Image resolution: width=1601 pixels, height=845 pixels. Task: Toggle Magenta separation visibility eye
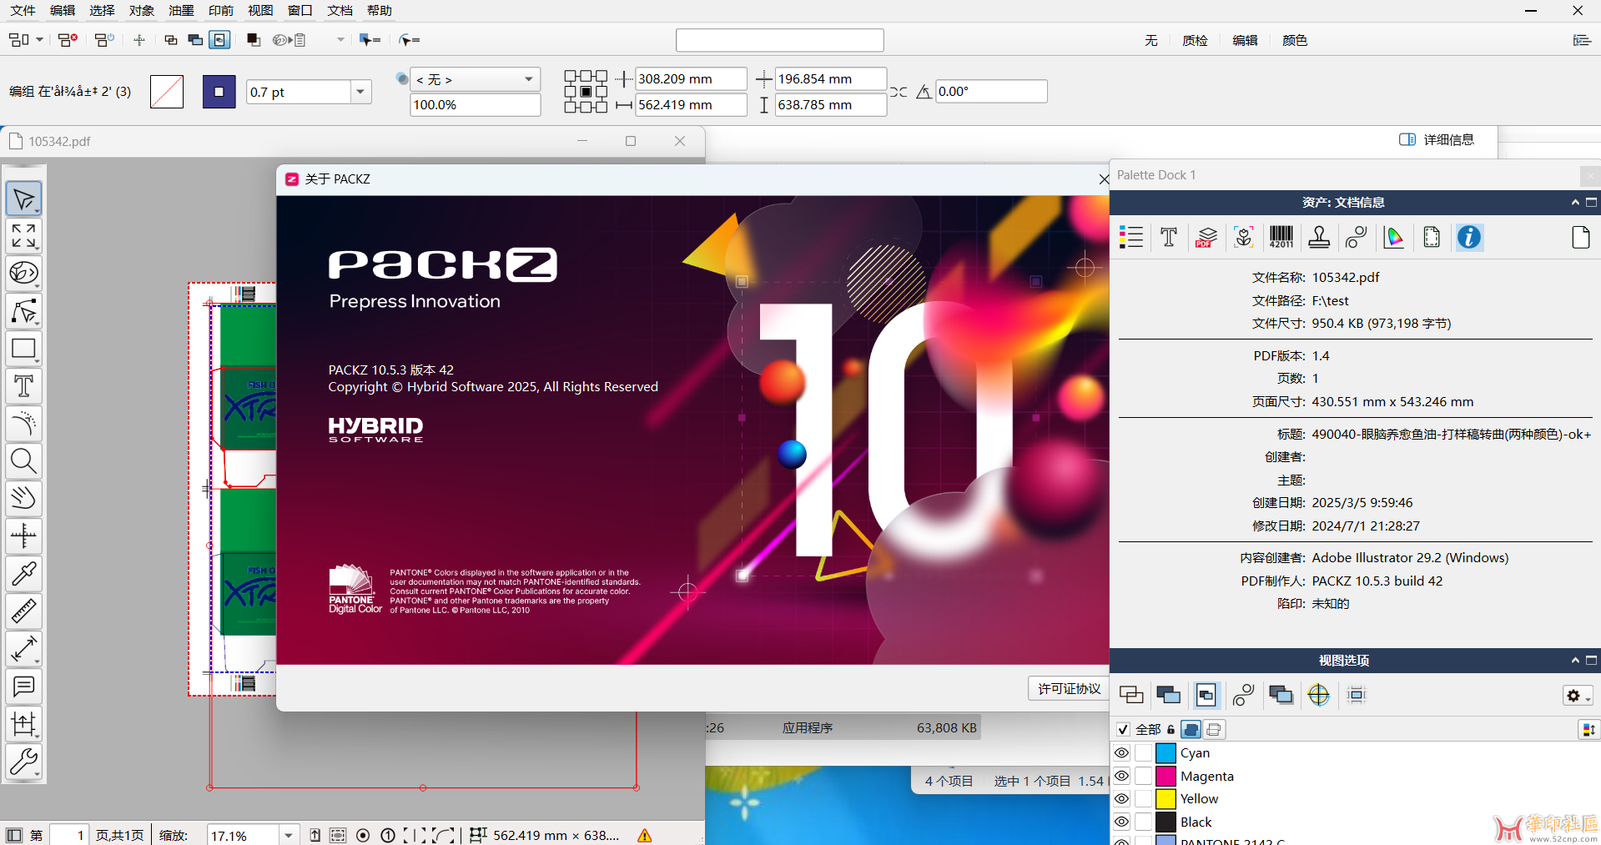coord(1122,776)
